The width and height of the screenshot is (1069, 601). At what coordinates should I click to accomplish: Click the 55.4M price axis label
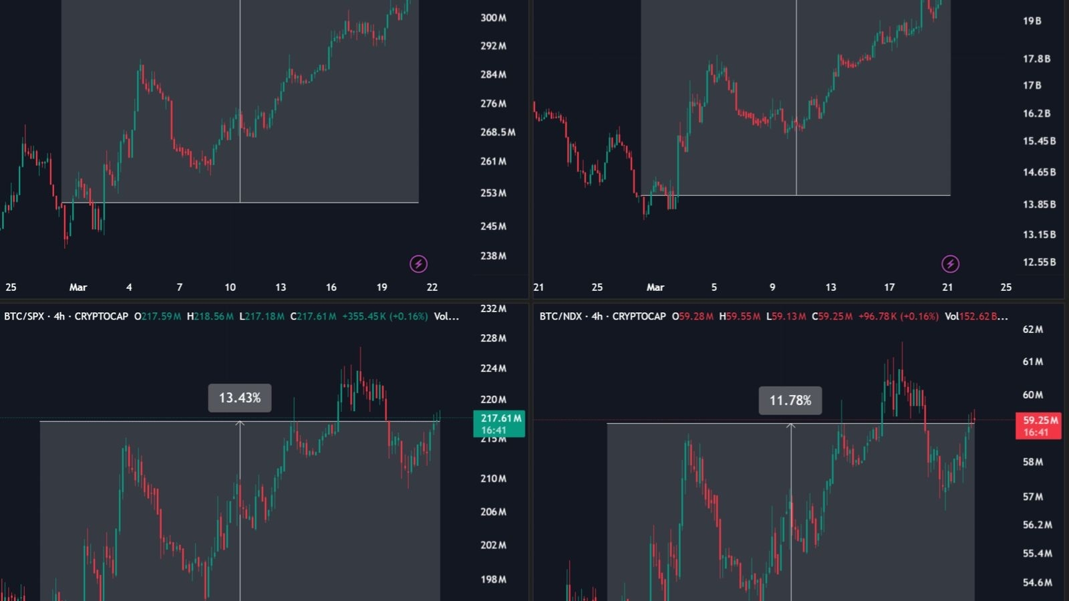pyautogui.click(x=1038, y=554)
